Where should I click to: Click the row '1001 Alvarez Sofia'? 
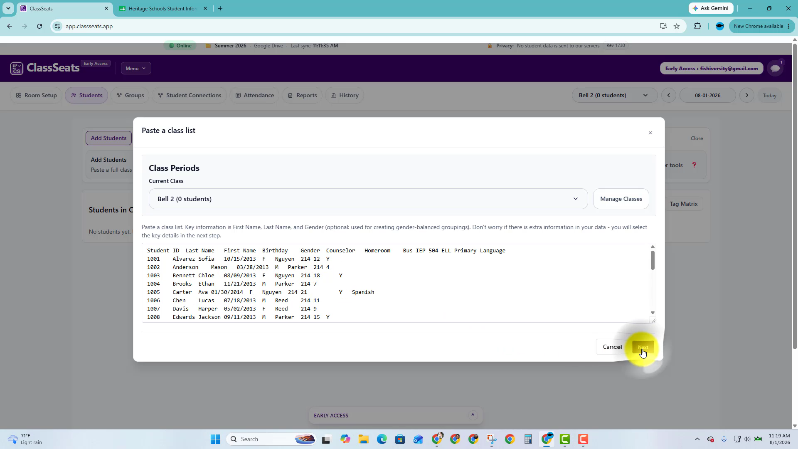[x=238, y=259]
